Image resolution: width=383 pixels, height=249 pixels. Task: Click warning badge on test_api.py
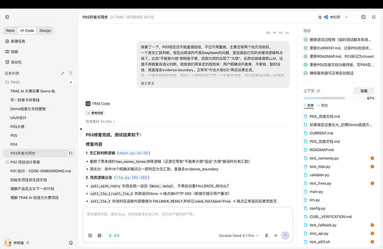[x=372, y=233]
